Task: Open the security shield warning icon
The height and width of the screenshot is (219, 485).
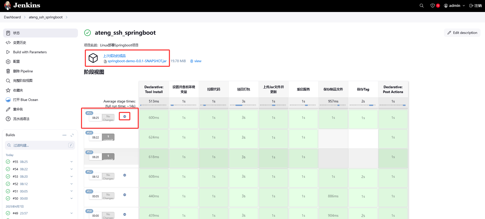Action: (433, 6)
